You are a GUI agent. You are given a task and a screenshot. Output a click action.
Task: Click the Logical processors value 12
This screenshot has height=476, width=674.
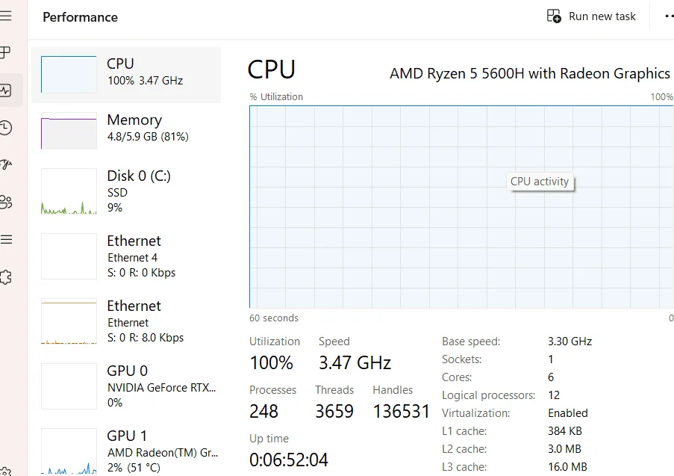(554, 395)
